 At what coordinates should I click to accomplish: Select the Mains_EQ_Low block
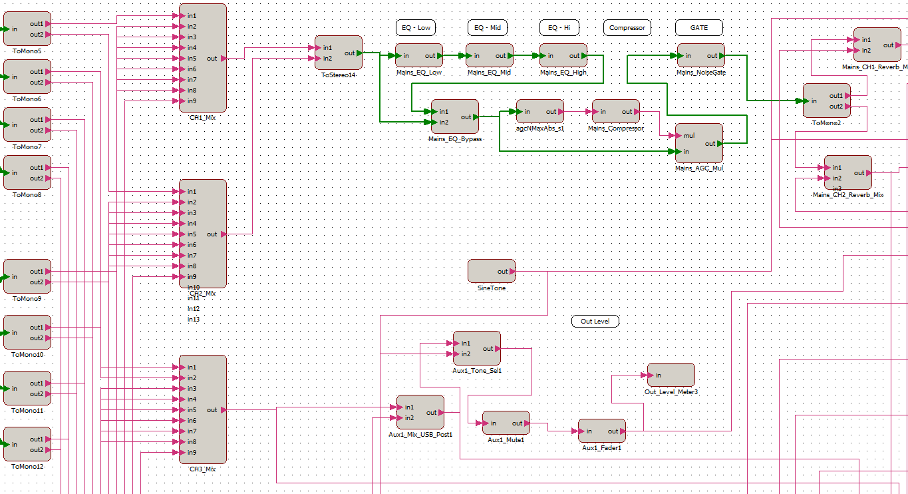(419, 56)
